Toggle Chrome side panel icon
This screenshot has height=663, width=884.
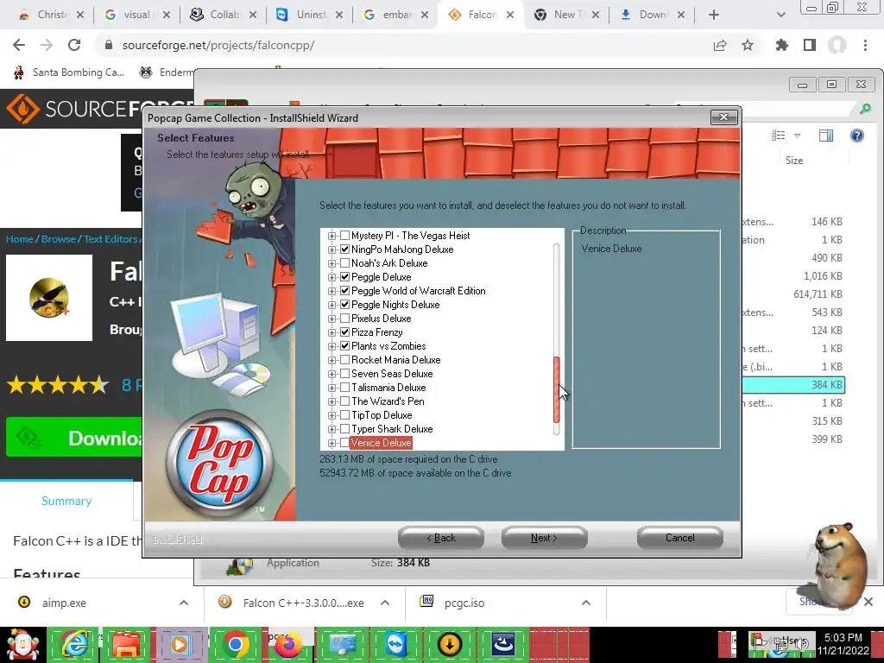pos(810,45)
